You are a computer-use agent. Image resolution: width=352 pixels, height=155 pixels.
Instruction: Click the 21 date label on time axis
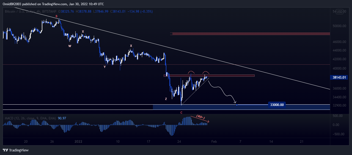pyautogui.click(x=302, y=142)
